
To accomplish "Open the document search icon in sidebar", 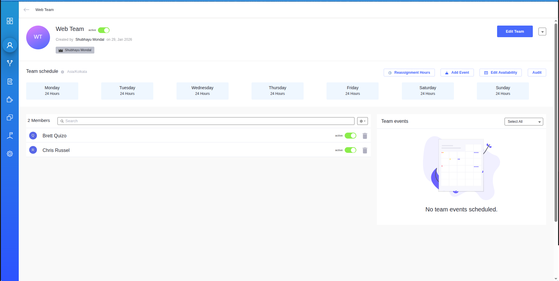I will (x=10, y=81).
